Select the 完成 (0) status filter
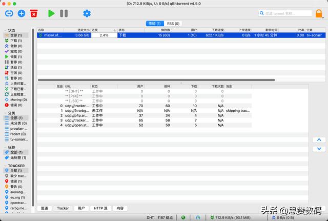 16,51
